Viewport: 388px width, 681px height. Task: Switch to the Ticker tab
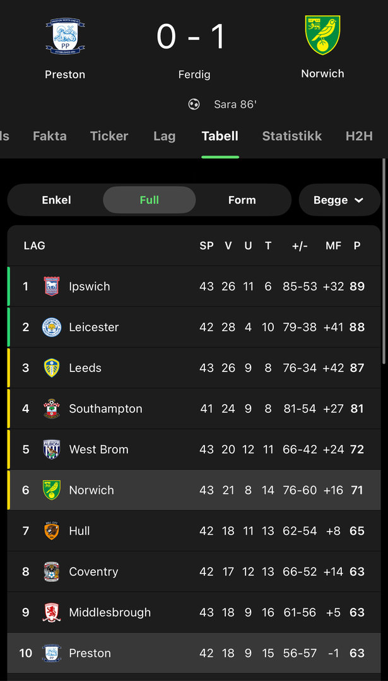[109, 136]
